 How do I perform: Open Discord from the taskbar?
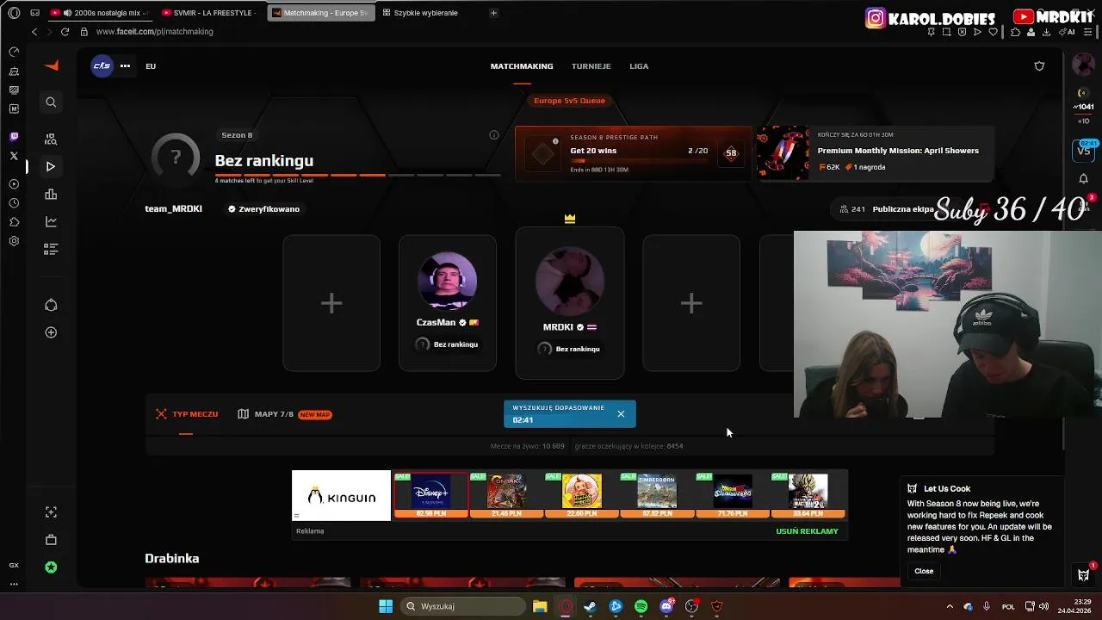tap(666, 606)
